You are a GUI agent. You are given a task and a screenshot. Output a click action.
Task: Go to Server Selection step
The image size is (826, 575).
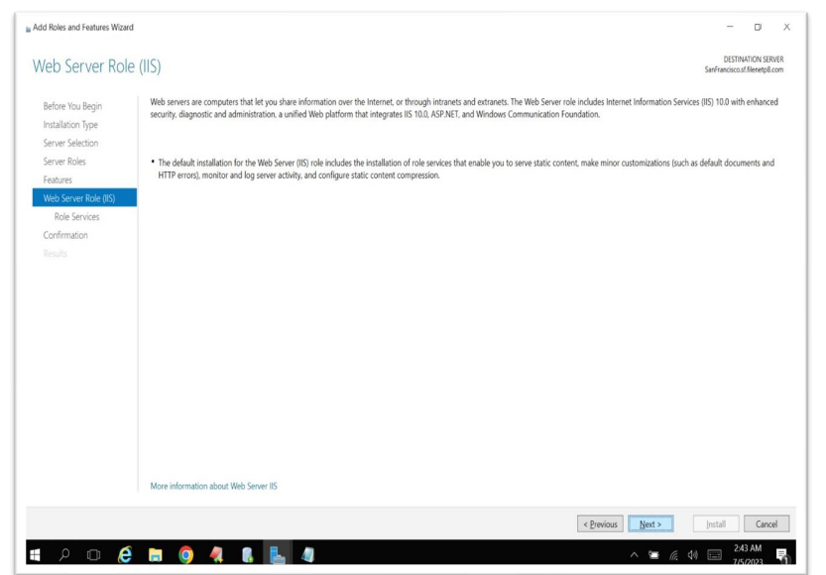click(x=70, y=143)
